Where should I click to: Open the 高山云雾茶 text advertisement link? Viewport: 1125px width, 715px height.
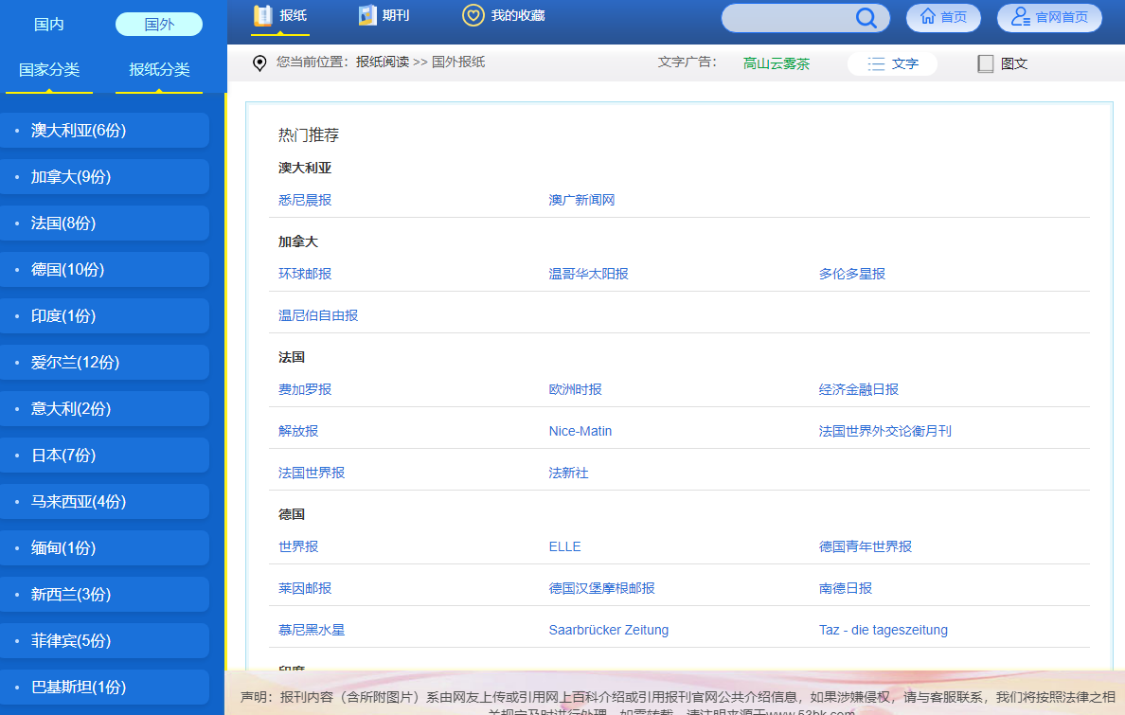[777, 63]
